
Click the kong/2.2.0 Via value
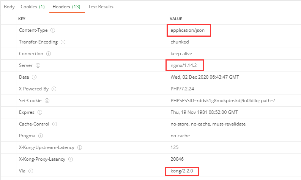pos(182,171)
